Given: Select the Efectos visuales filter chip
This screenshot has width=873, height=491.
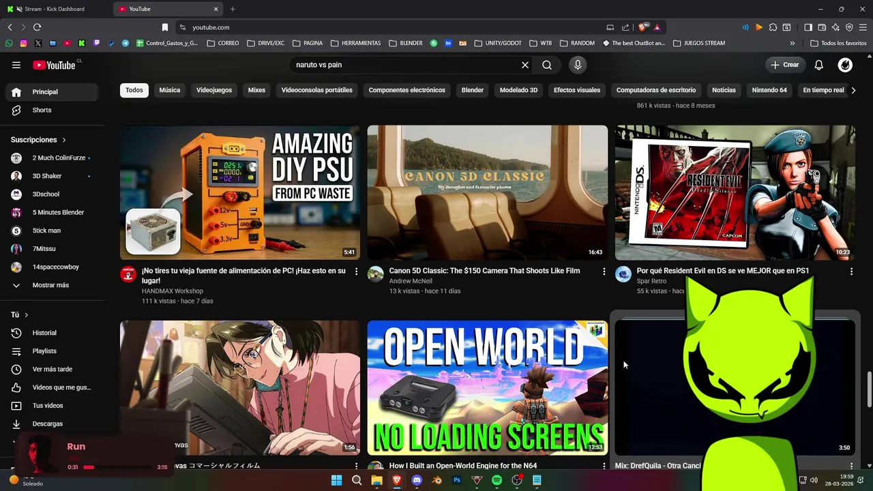Looking at the screenshot, I should [x=577, y=90].
